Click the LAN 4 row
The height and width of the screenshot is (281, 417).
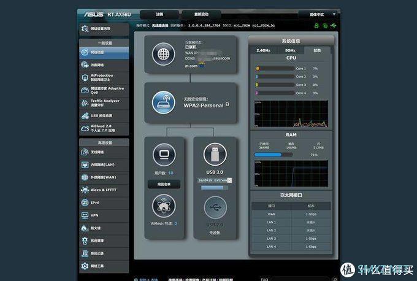click(291, 247)
